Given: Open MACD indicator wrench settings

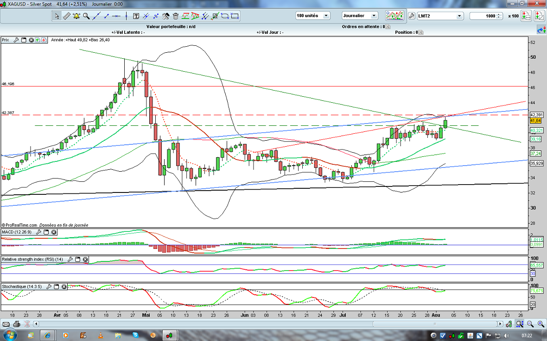Looking at the screenshot, I should (38, 232).
